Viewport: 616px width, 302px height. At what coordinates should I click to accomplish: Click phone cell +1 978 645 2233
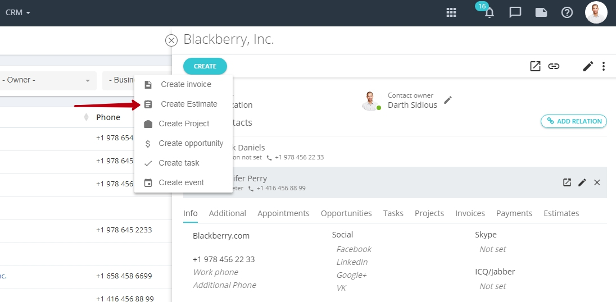(x=124, y=230)
